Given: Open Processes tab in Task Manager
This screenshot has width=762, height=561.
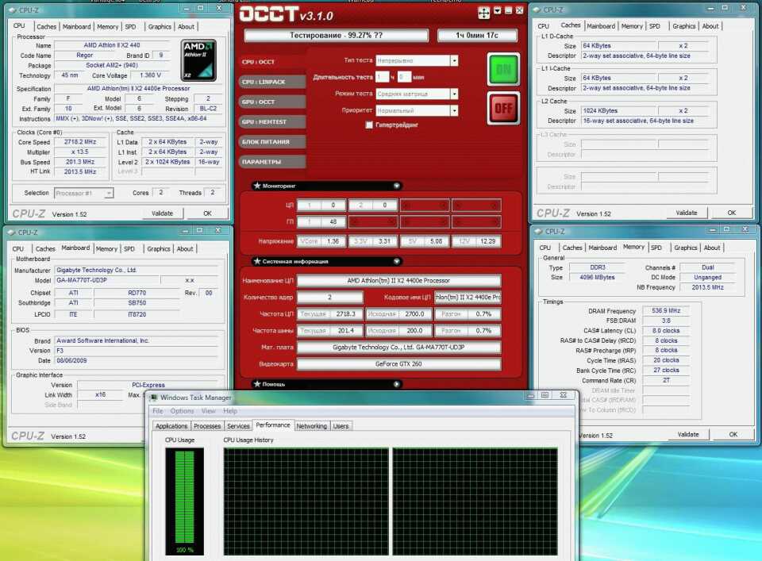Looking at the screenshot, I should click(207, 426).
